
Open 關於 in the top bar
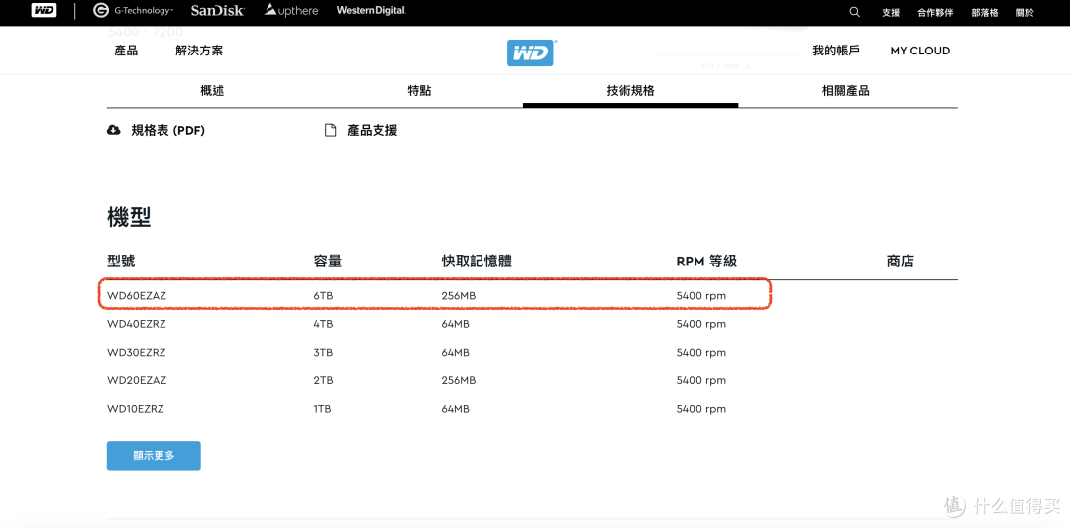tap(1025, 12)
